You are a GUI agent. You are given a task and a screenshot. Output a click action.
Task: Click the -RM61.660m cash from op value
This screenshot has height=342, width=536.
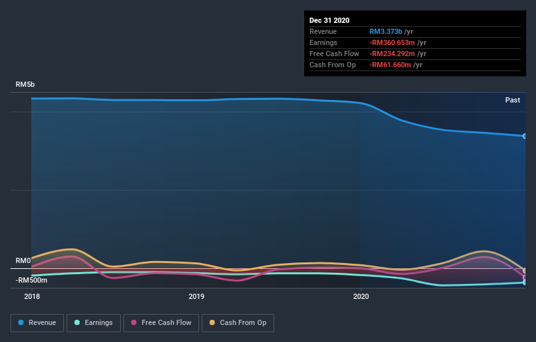390,65
